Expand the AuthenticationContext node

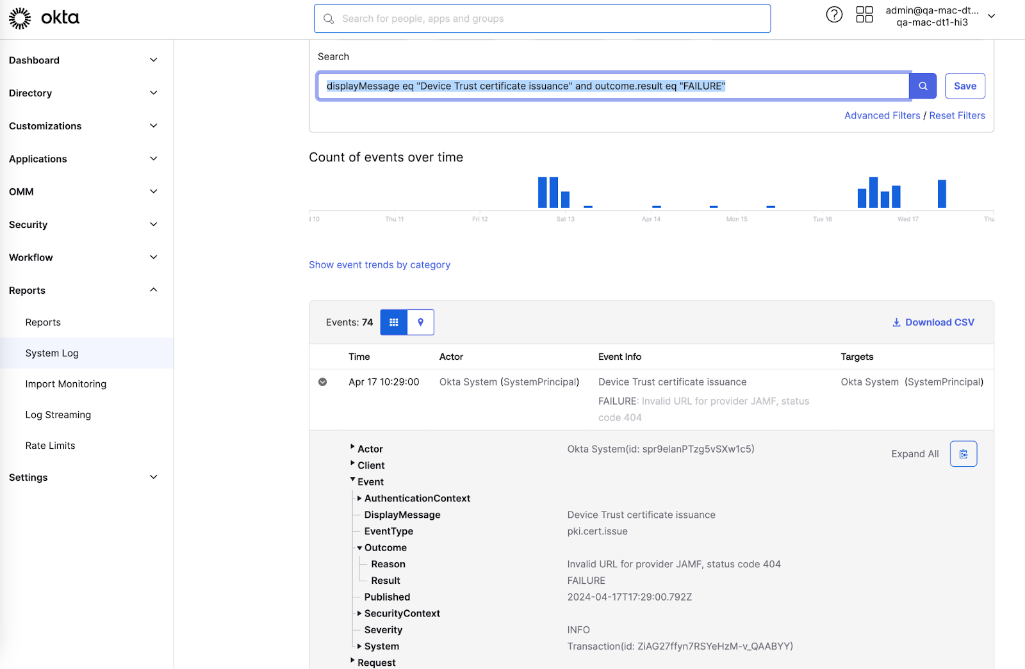359,498
